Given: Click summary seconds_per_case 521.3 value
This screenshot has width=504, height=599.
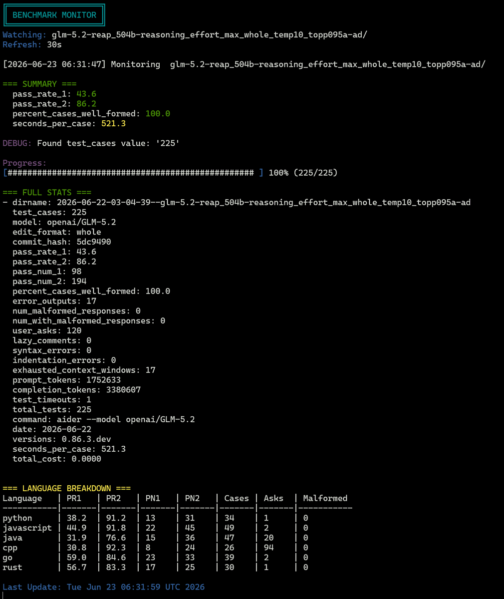Looking at the screenshot, I should coord(113,124).
